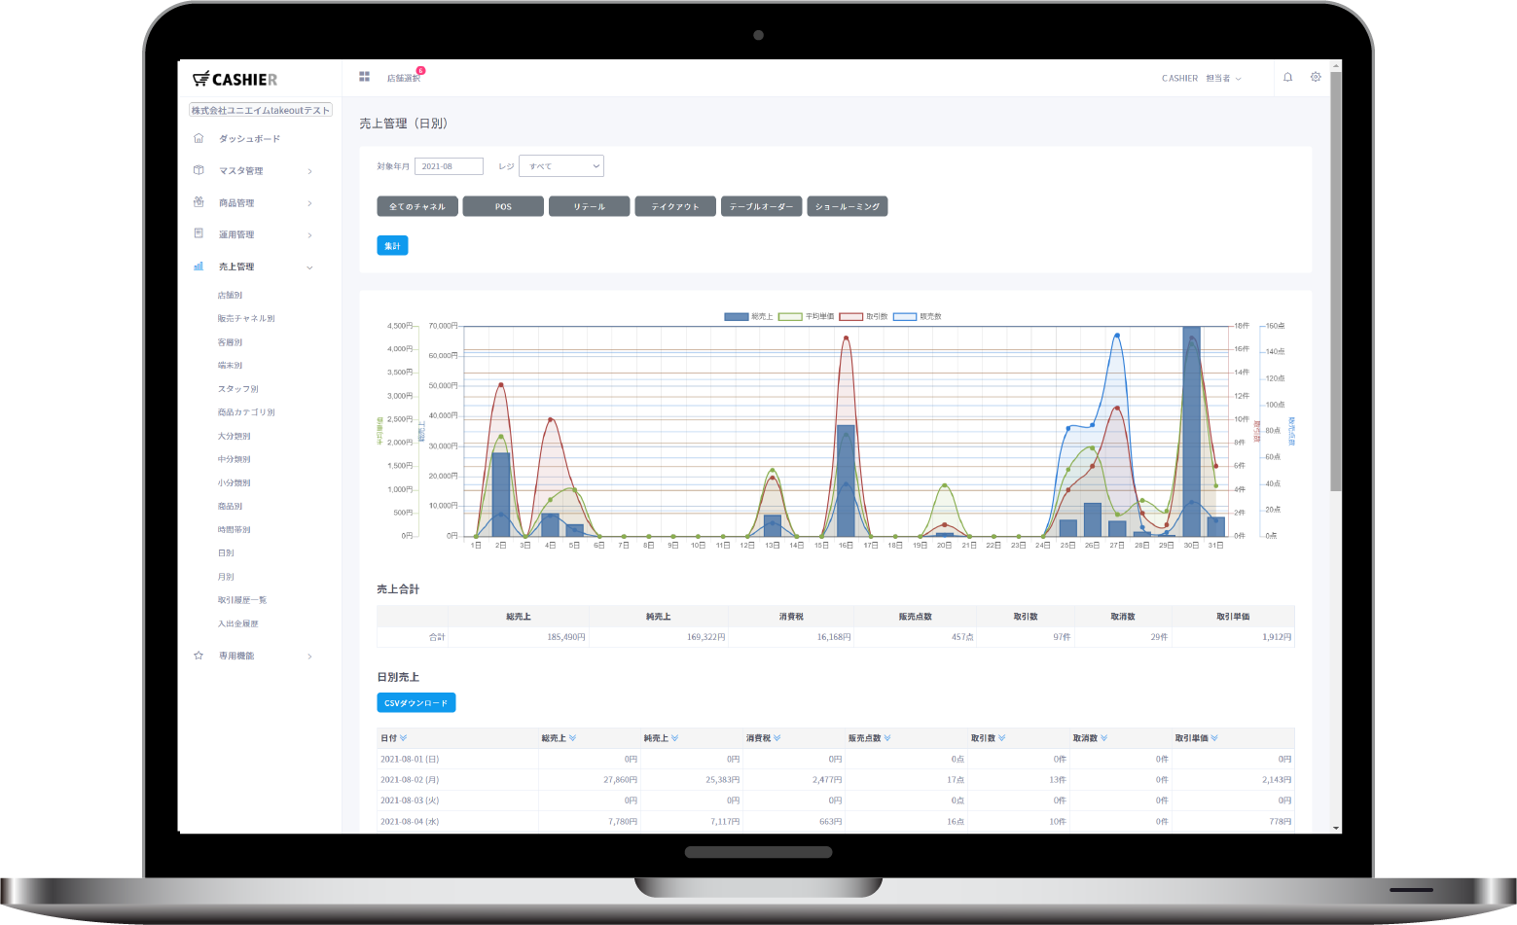Open 商品カテゴリ別 sales report
Screen dimensions: 1517x925
(x=246, y=412)
